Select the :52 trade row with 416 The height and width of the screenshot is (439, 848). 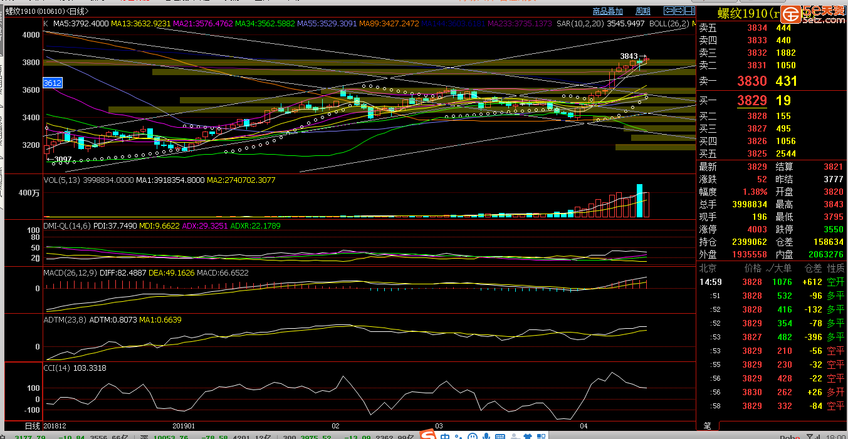pyautogui.click(x=771, y=309)
